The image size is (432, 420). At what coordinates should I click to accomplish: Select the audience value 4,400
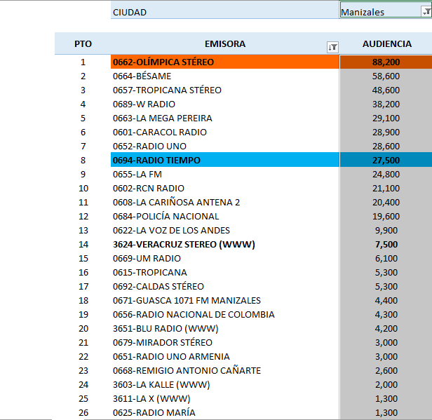pyautogui.click(x=386, y=301)
